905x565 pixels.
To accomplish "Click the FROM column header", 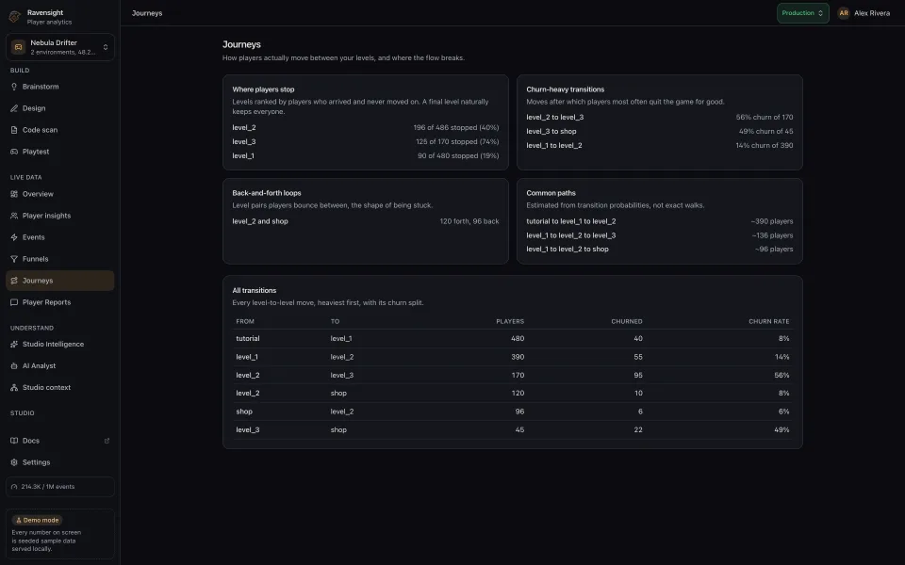I will 245,321.
